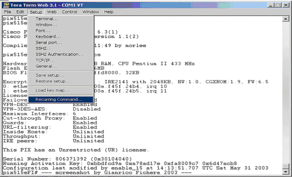The image size is (292, 177).
Task: Click the 'Running Activation Key:' line
Action: tap(120, 163)
